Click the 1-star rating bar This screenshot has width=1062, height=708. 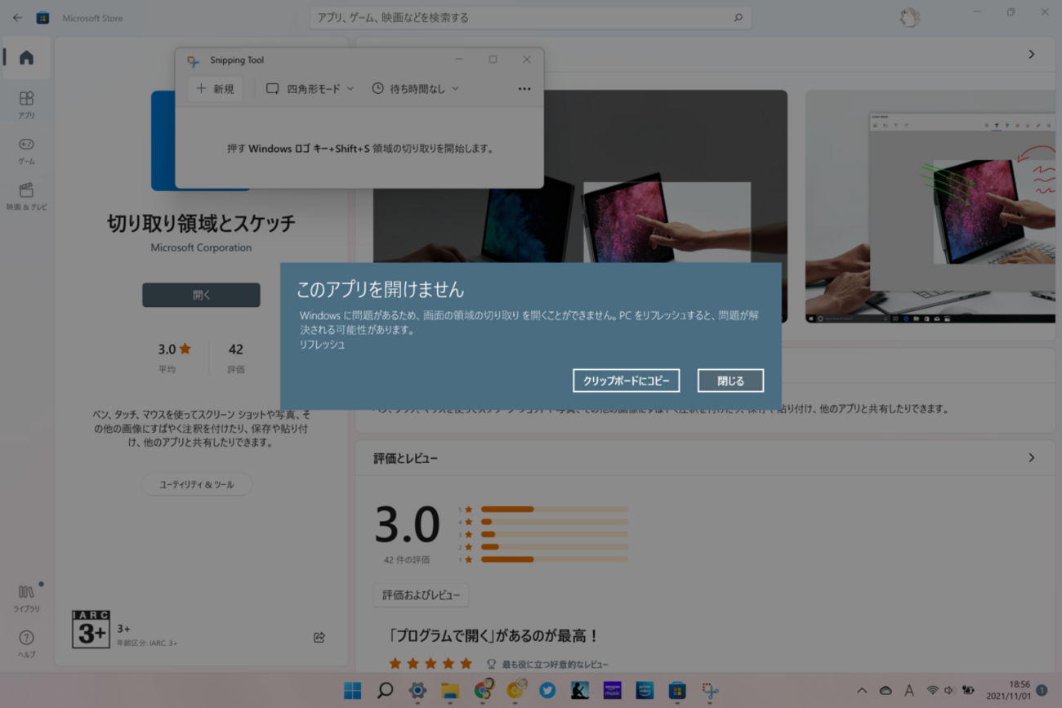click(x=555, y=559)
